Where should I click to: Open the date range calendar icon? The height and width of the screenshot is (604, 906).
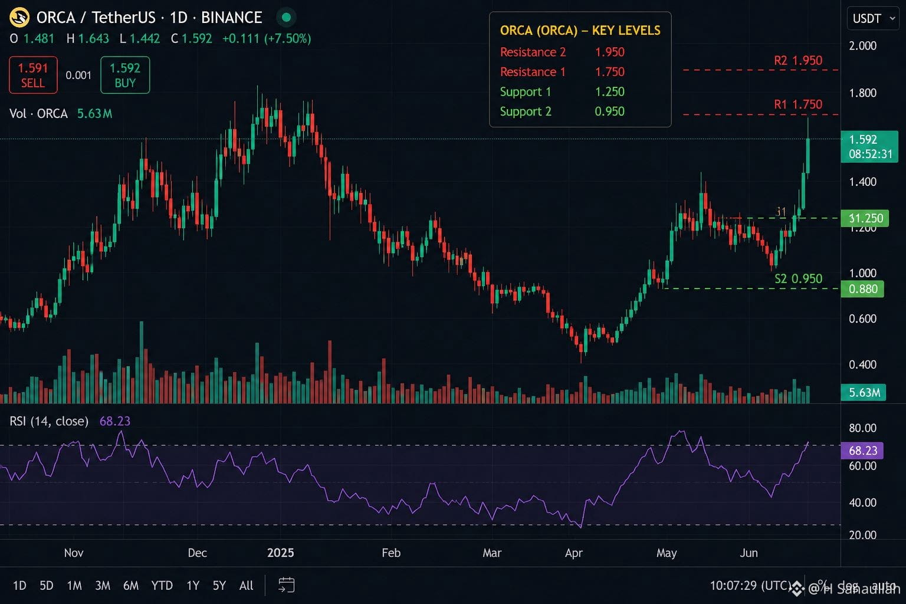286,585
